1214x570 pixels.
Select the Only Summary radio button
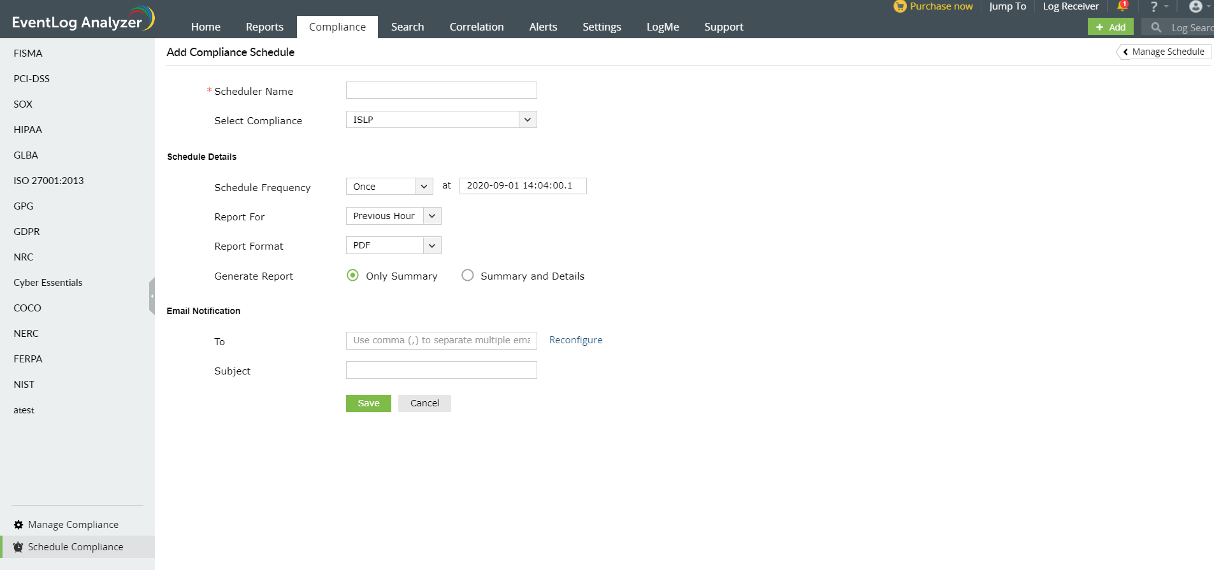352,275
